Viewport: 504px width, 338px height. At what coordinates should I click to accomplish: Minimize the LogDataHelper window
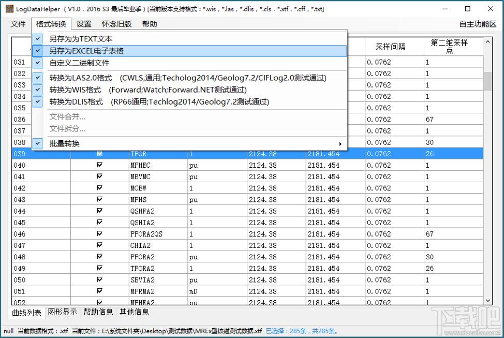click(x=445, y=9)
